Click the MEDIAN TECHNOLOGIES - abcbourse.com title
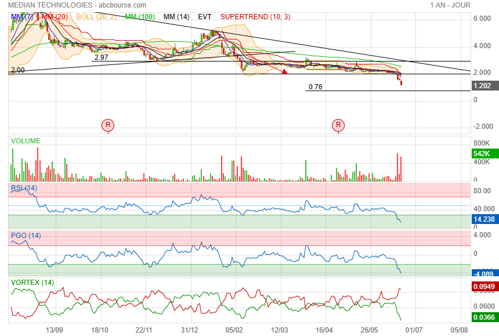This screenshot has height=336, width=499. coord(77,5)
